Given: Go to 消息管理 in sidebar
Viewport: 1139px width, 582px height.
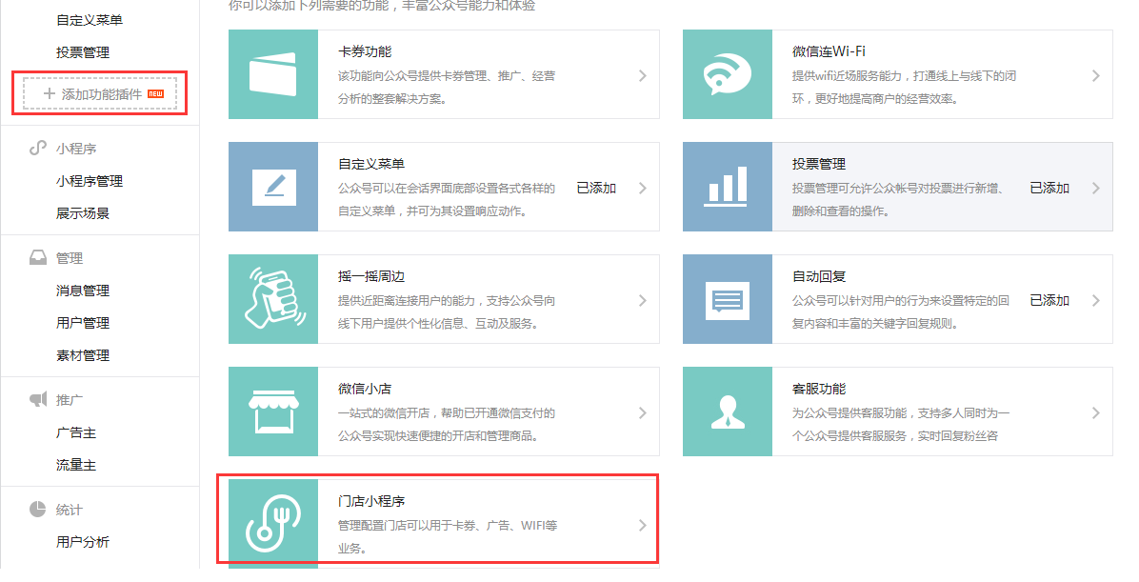Looking at the screenshot, I should (x=83, y=291).
